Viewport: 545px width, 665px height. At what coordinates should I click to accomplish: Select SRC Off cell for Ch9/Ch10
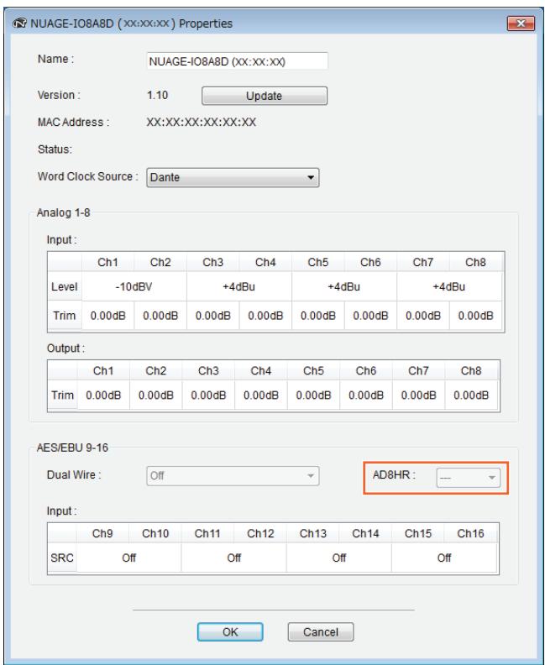(x=129, y=558)
